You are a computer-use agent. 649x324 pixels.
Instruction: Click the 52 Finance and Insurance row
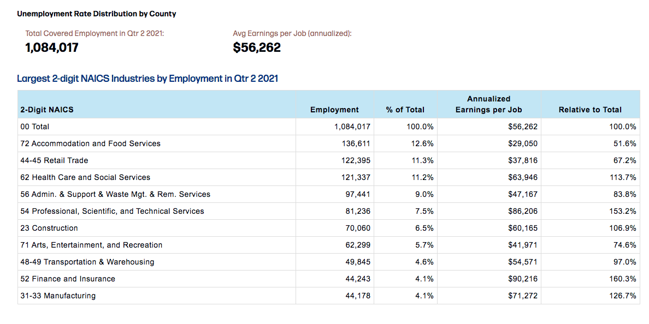pyautogui.click(x=329, y=279)
